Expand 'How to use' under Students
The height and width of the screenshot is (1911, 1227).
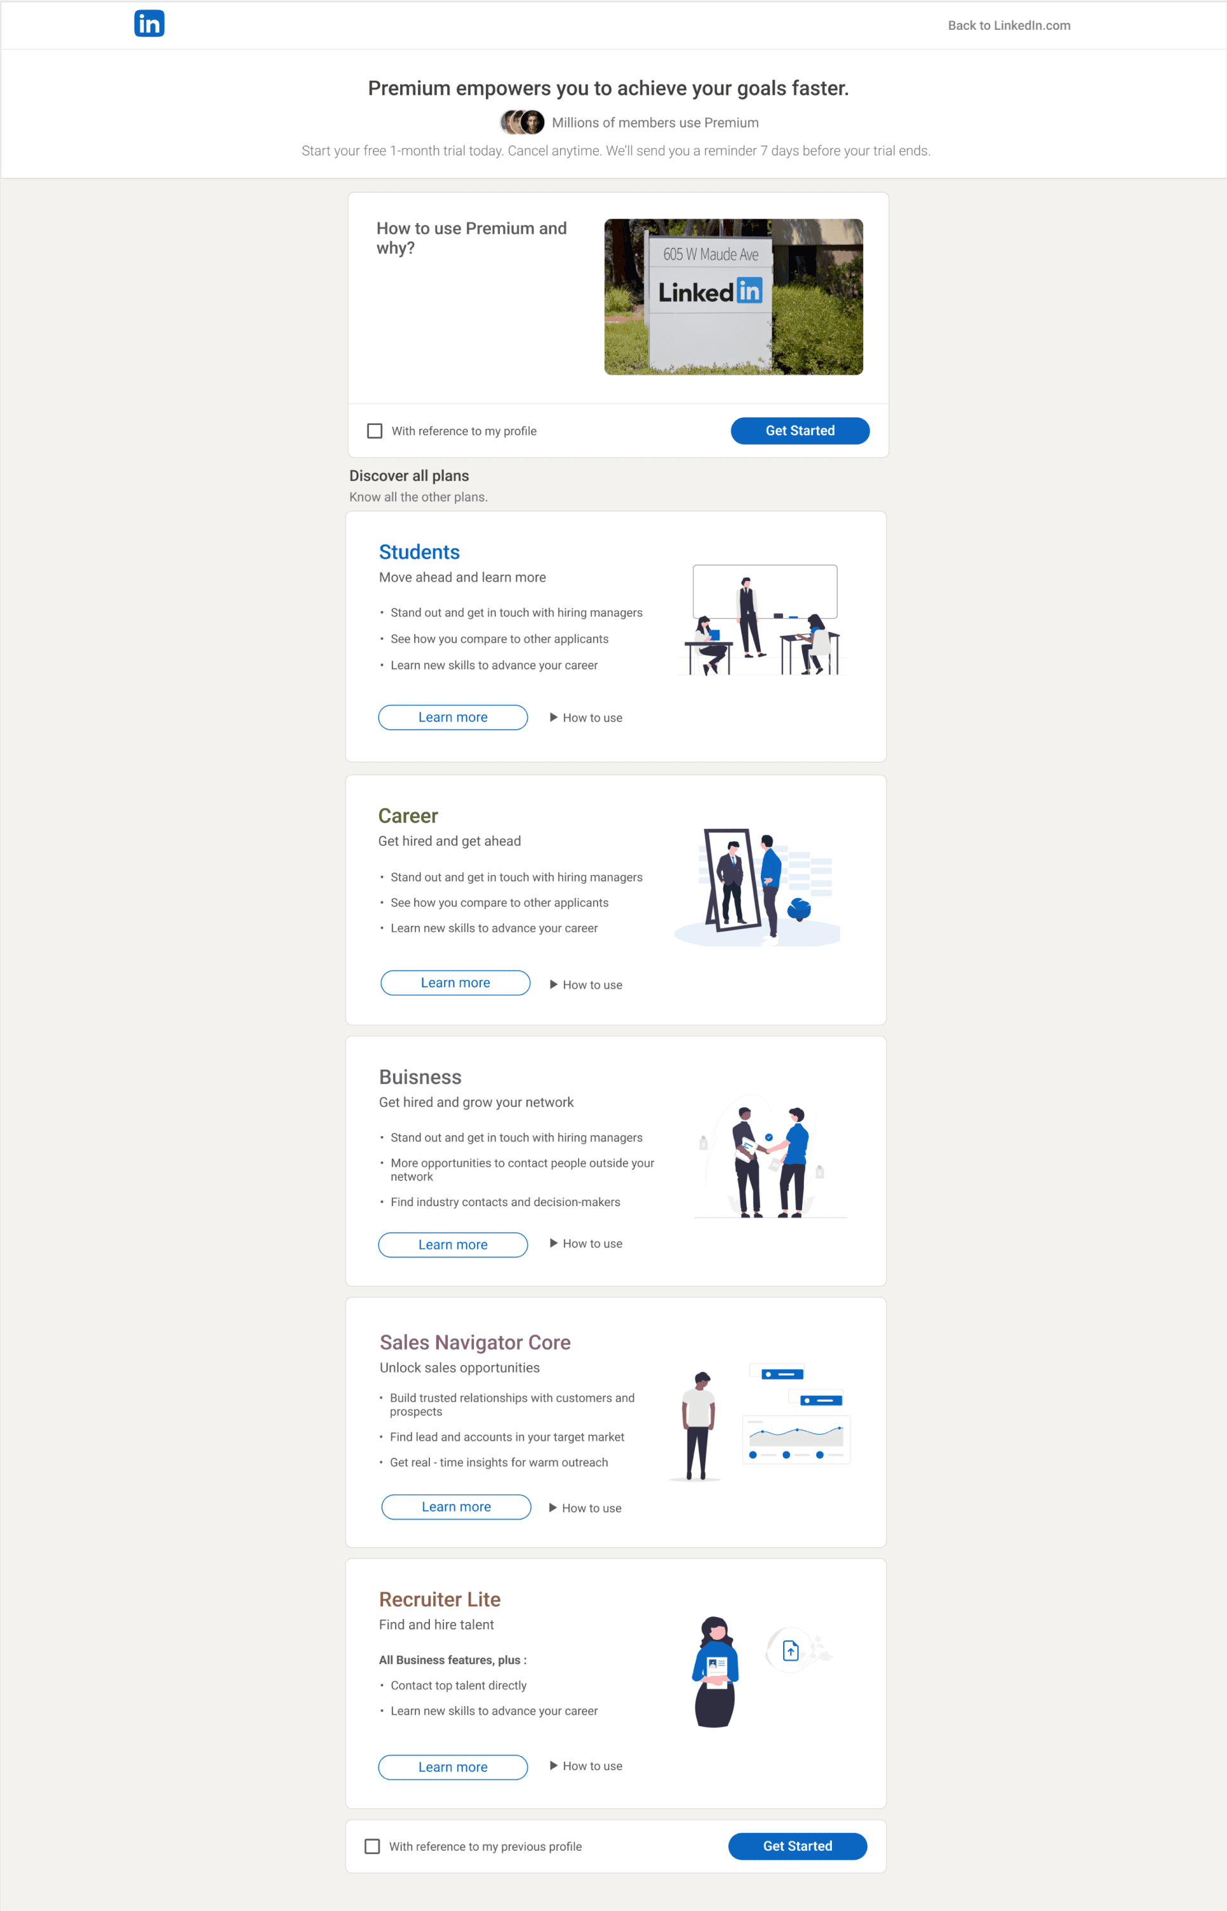click(x=586, y=718)
